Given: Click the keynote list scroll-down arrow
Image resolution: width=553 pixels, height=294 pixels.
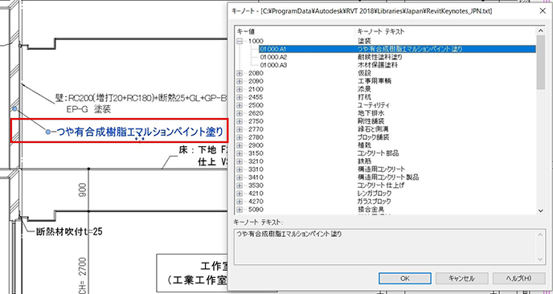Looking at the screenshot, I should 541,210.
